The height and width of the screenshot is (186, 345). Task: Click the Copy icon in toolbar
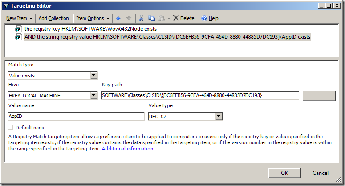point(151,18)
